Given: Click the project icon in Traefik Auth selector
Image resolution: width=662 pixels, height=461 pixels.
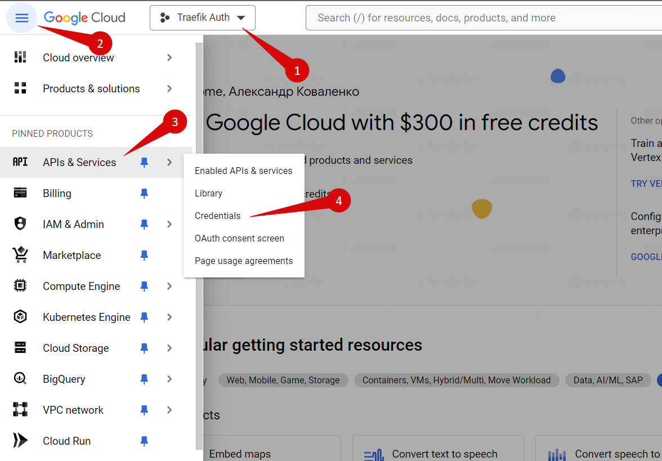Looking at the screenshot, I should tap(164, 18).
